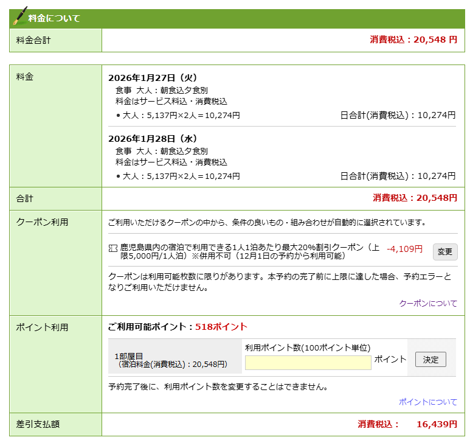Open the クーポンについて link
Viewport: 470px width, 440px height.
[427, 303]
